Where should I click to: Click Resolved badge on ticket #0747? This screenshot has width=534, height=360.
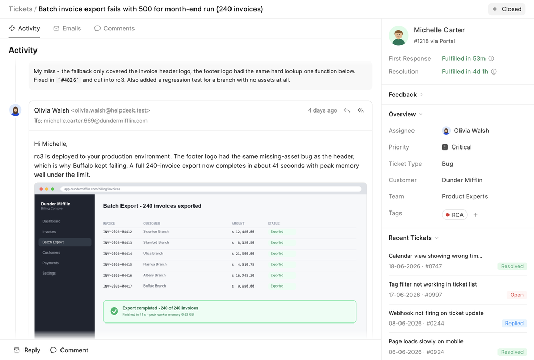tap(512, 266)
